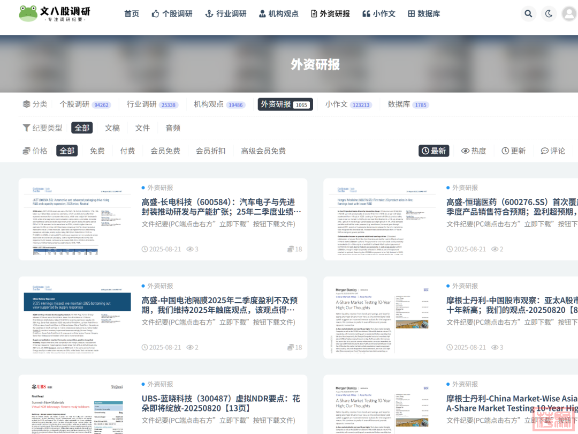578x434 pixels.
Task: Open 小作文 in top navigation
Action: click(x=379, y=14)
